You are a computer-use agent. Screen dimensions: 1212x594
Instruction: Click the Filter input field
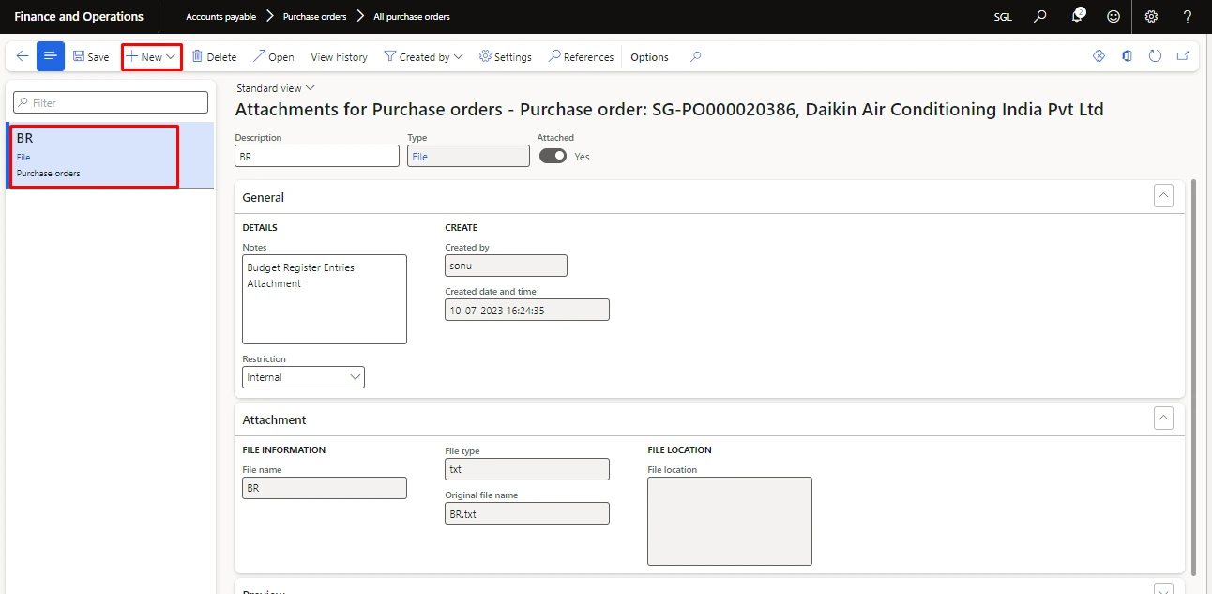(x=111, y=102)
